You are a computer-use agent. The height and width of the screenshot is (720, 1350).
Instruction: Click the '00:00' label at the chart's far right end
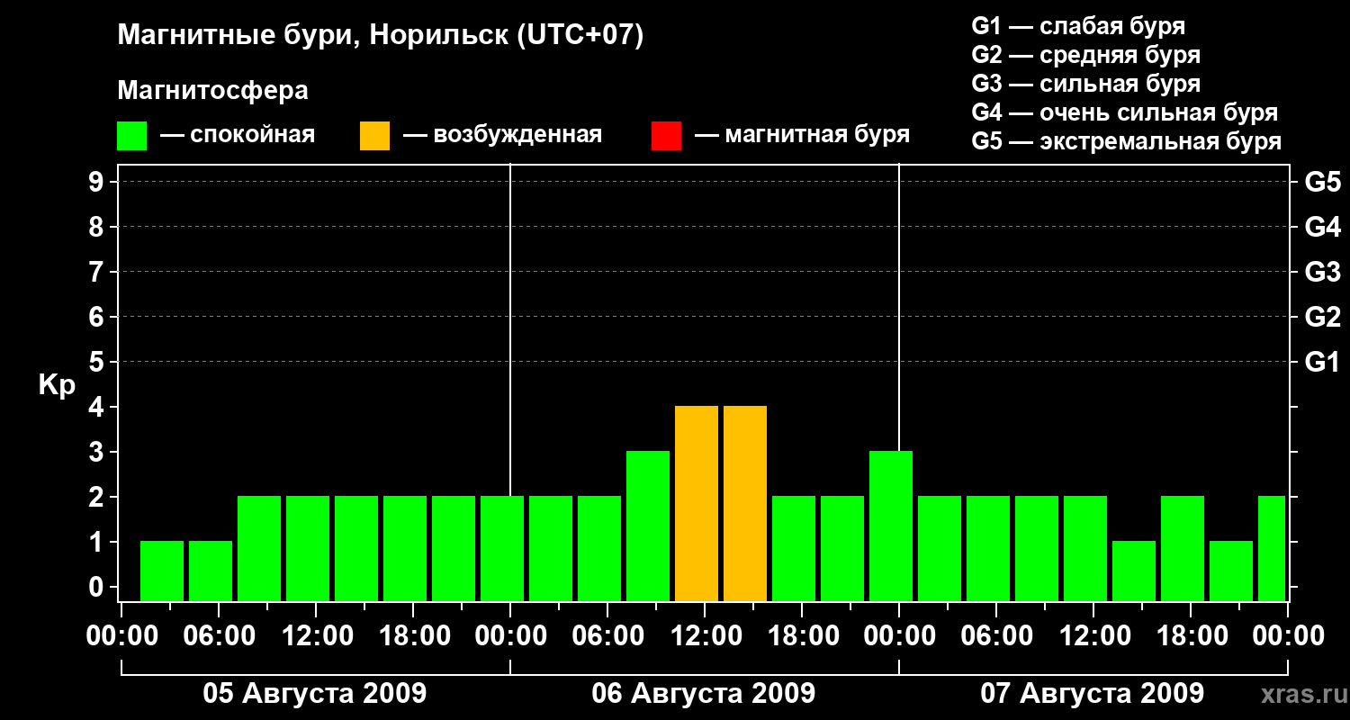(1288, 635)
